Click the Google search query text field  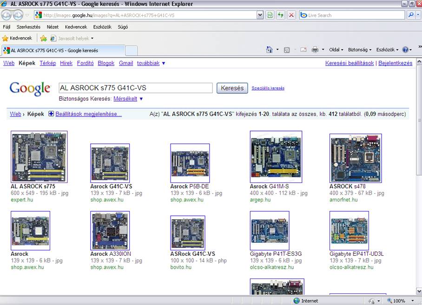(135, 88)
